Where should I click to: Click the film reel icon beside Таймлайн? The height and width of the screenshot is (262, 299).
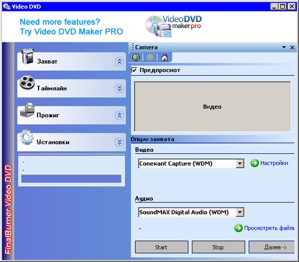(27, 83)
